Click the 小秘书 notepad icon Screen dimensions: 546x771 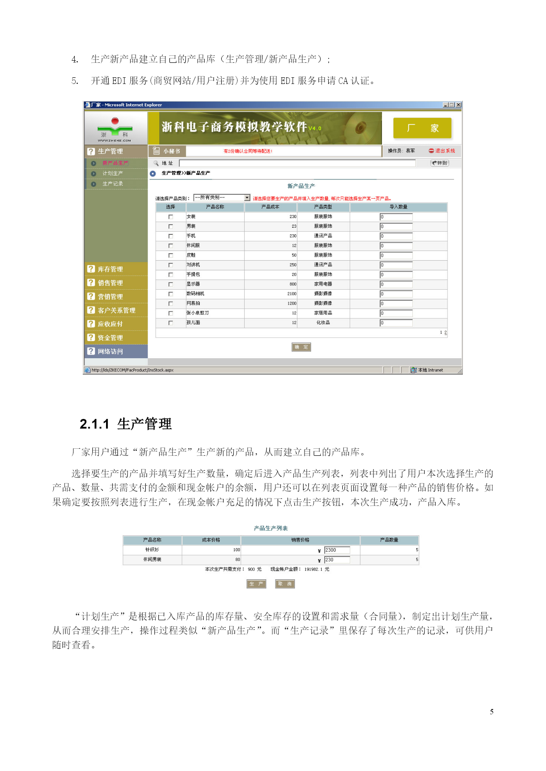pos(156,151)
